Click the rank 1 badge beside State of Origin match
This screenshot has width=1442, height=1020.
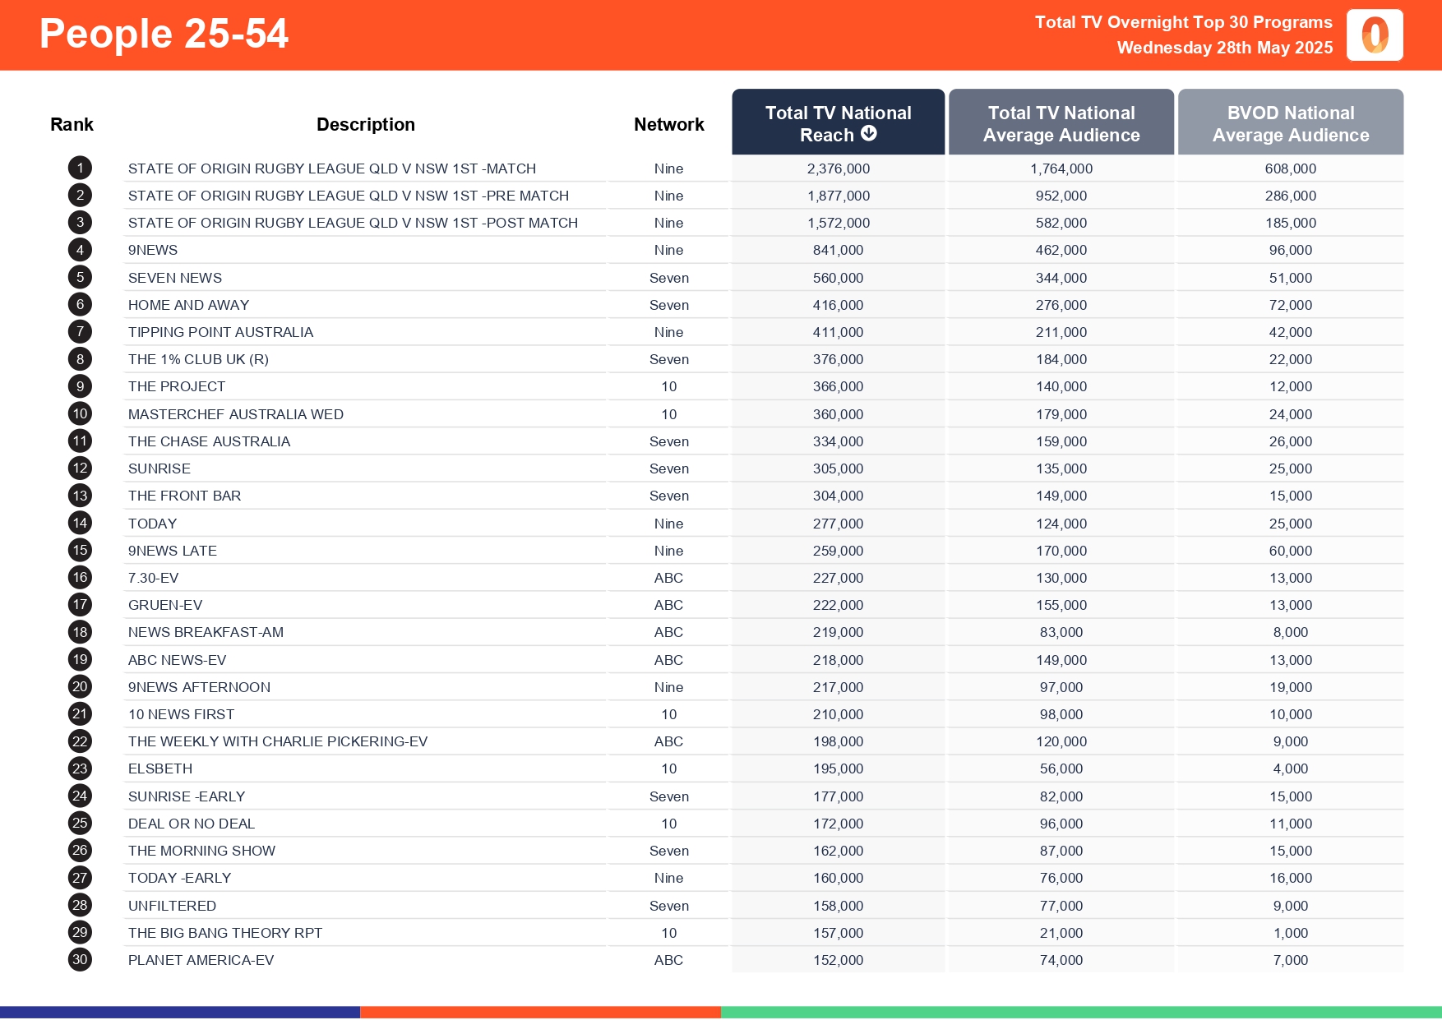tap(80, 168)
